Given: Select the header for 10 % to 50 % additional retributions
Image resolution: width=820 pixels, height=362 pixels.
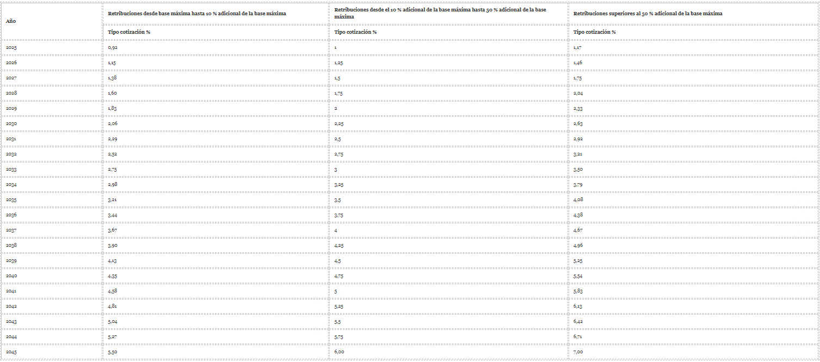Looking at the screenshot, I should click(x=441, y=14).
